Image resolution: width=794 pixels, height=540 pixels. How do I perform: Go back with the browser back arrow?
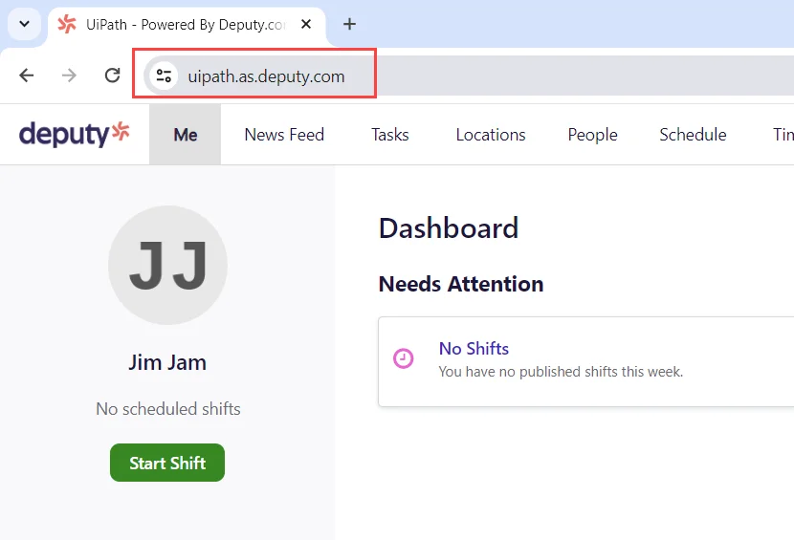click(27, 76)
